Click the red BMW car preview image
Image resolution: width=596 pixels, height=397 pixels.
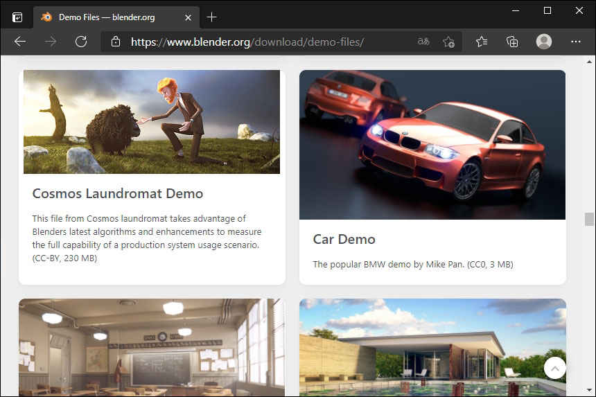tap(432, 145)
